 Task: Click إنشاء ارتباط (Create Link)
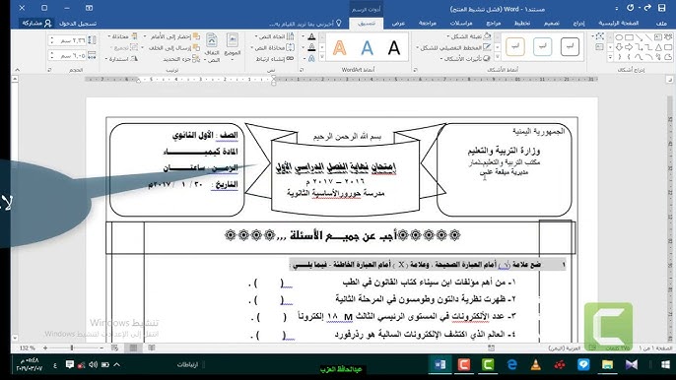tap(275, 58)
